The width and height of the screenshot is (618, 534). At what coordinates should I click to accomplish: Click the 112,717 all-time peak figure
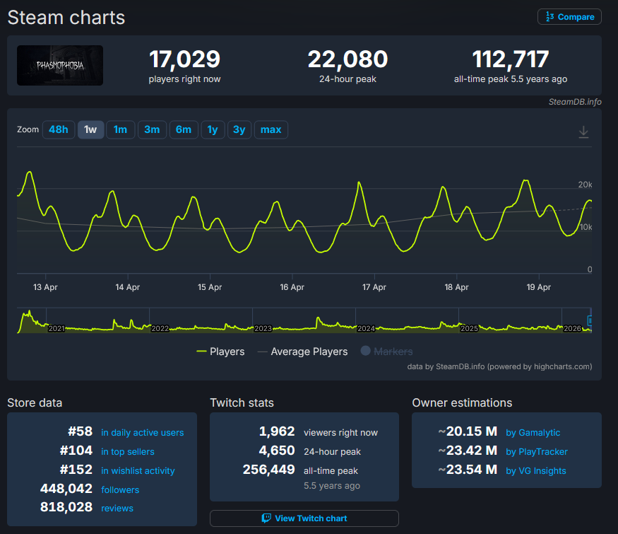511,59
